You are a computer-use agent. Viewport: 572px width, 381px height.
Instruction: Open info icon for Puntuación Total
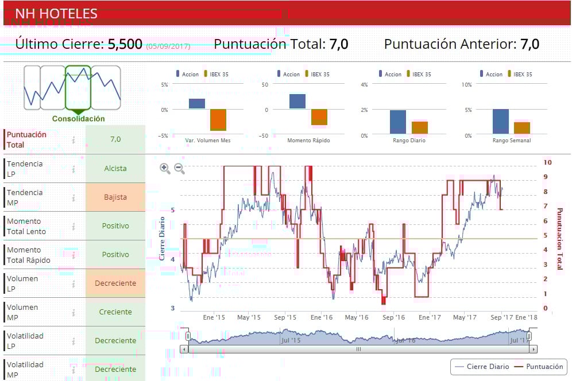point(74,139)
